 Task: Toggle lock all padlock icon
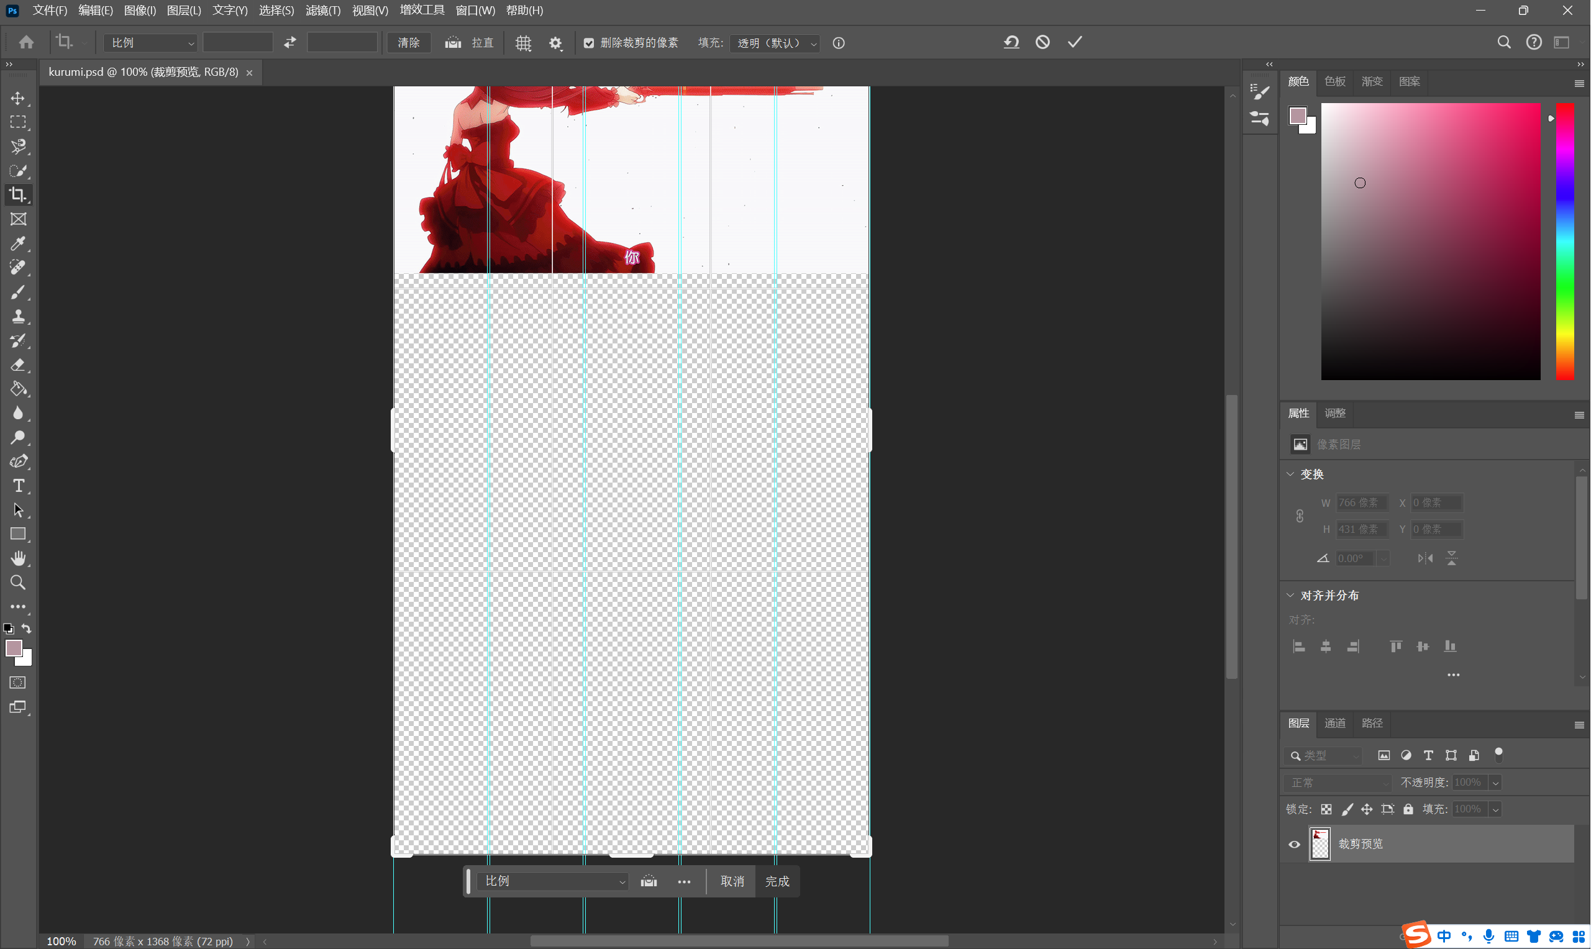click(x=1409, y=810)
